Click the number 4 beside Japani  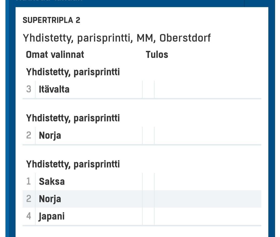click(x=29, y=216)
